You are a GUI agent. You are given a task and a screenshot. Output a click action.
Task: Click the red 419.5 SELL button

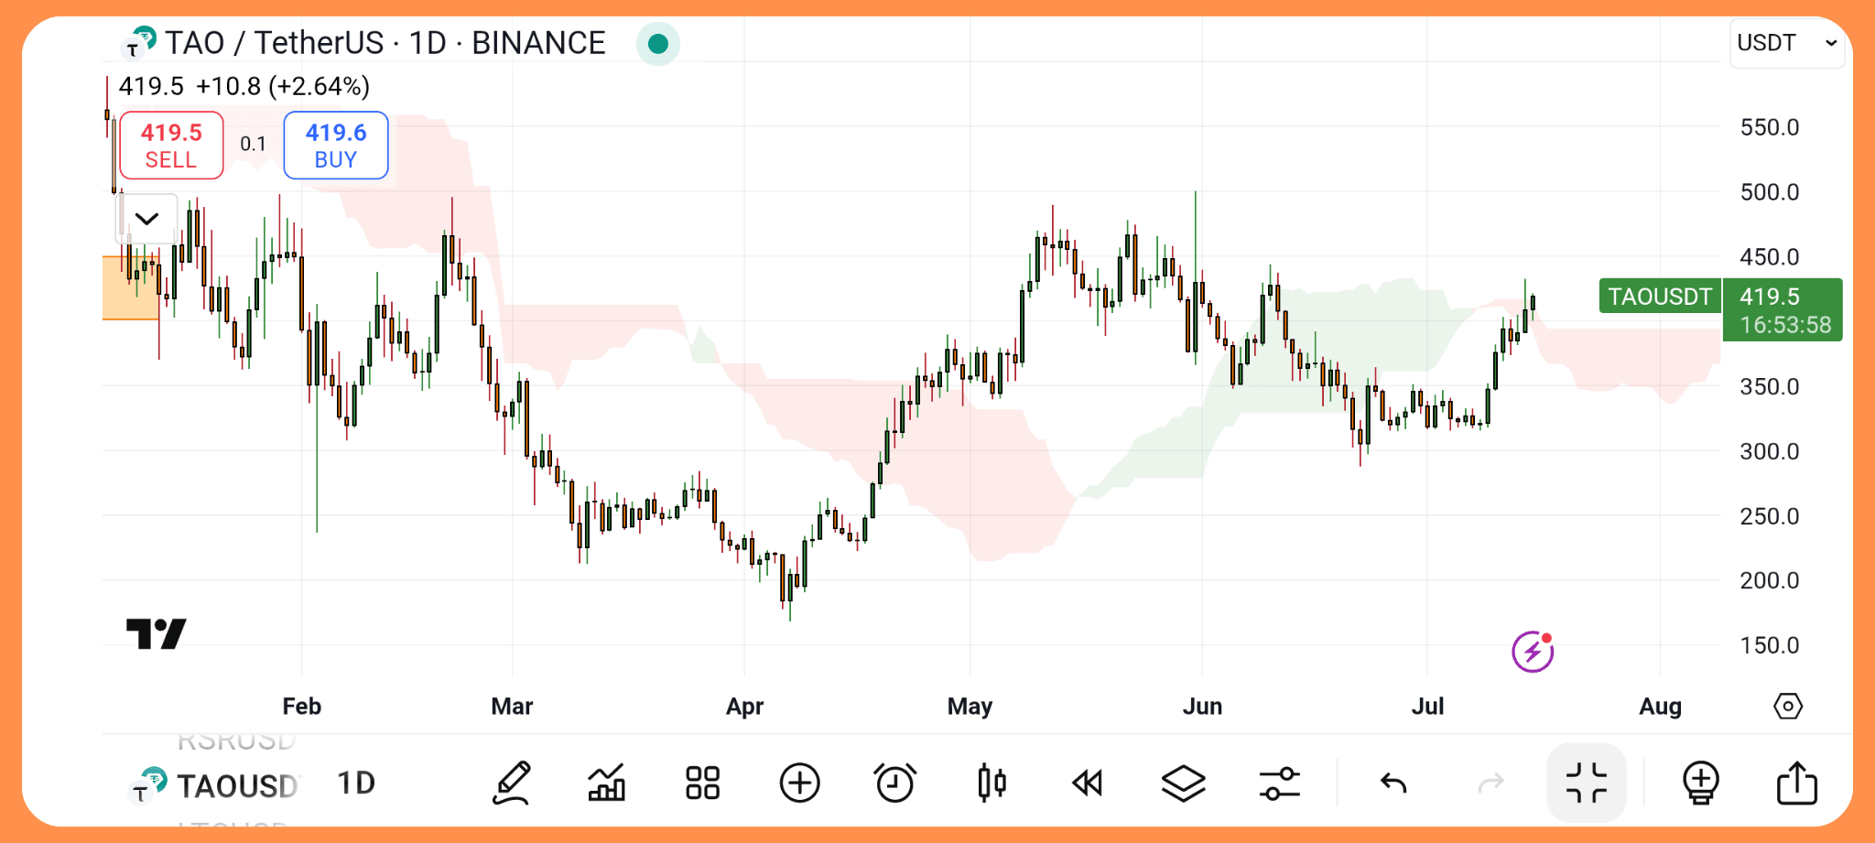coord(171,146)
